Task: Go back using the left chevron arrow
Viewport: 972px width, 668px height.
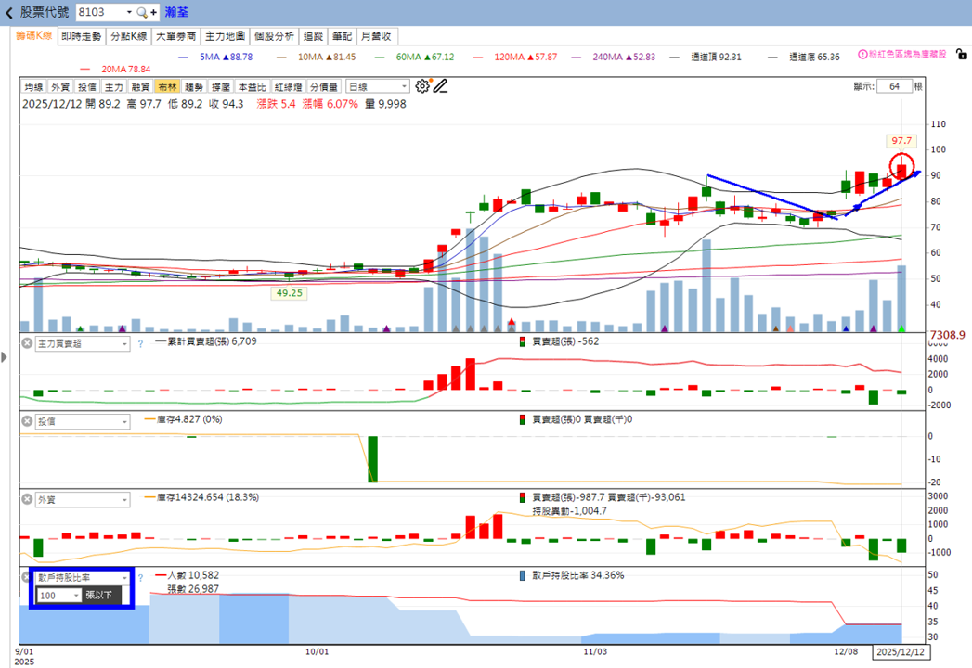Action: tap(8, 12)
